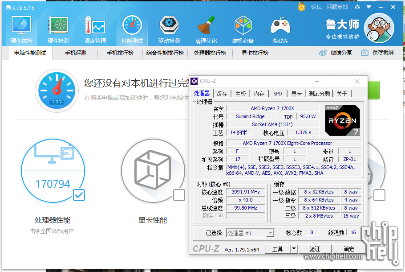
Task: Click the 三级 cache value 2 x 8 MBytes
Action: tap(319, 216)
